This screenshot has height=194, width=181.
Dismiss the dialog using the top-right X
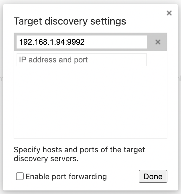169,13
